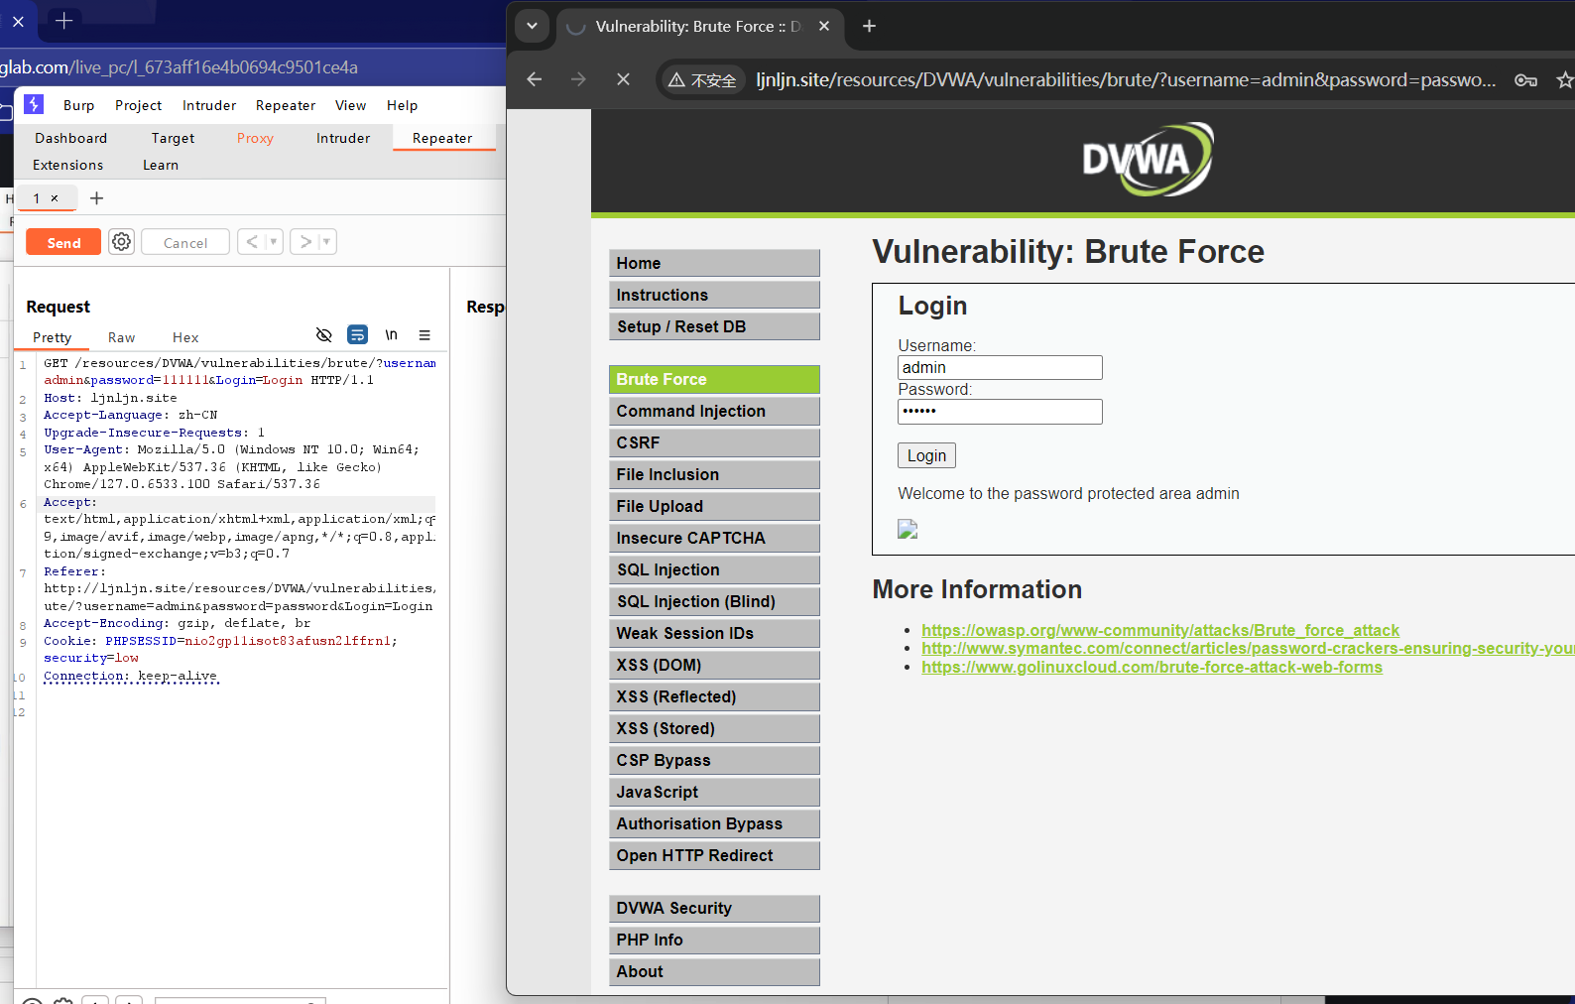
Task: Click the Username input field
Action: (1000, 367)
